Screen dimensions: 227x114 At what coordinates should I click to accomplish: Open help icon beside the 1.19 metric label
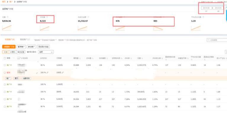pyautogui.click(x=203, y=17)
